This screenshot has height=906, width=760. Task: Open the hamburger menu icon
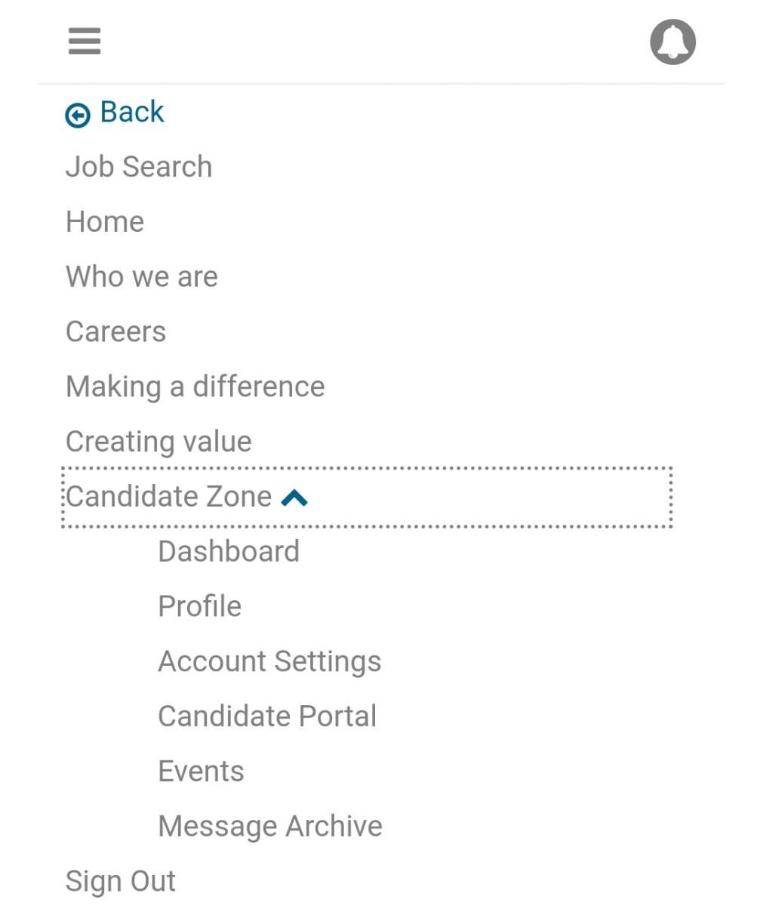(85, 41)
